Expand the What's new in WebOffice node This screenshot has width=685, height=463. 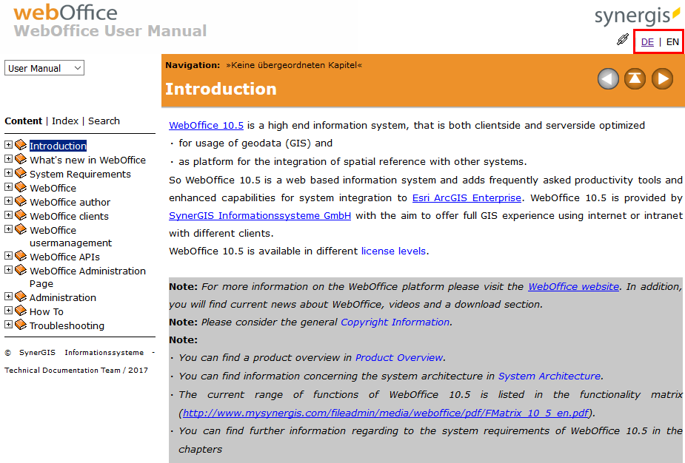8,159
